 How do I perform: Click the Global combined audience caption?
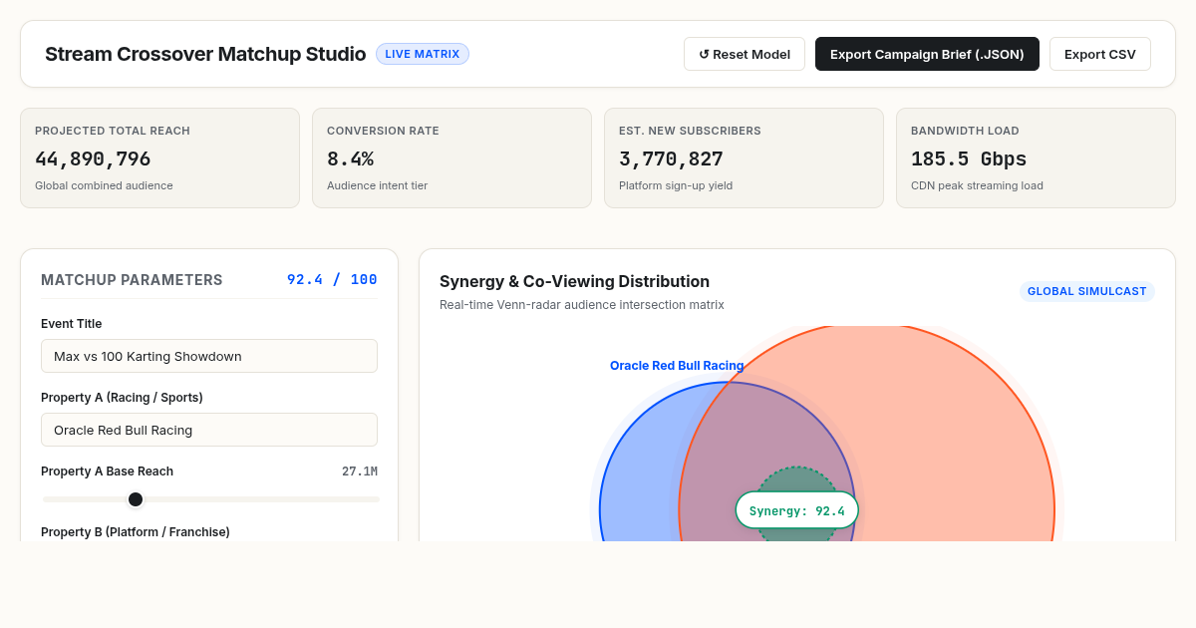click(x=104, y=185)
